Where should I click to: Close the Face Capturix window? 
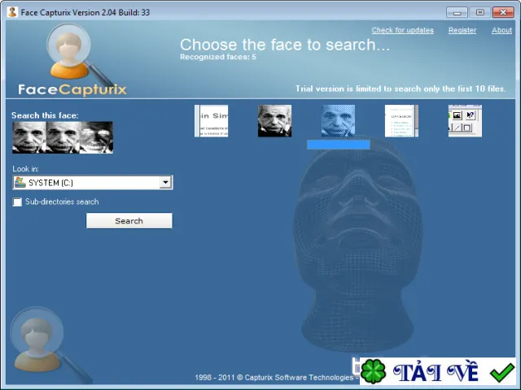coord(503,13)
